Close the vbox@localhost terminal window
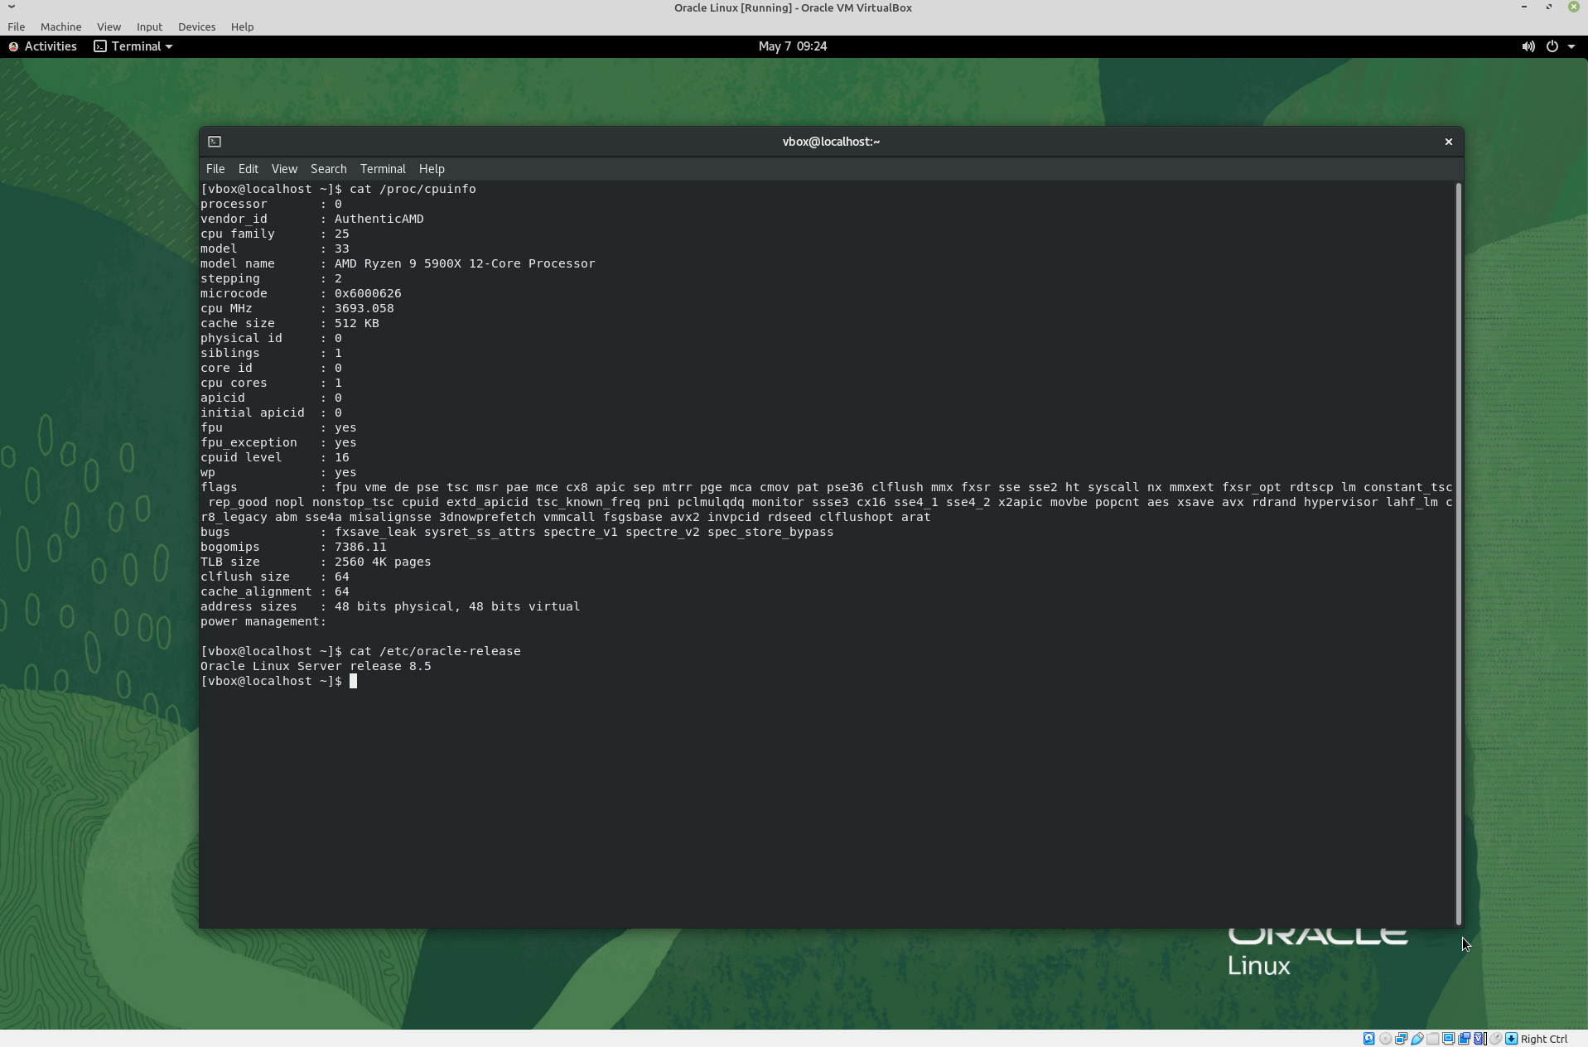Image resolution: width=1588 pixels, height=1047 pixels. pos(1449,142)
